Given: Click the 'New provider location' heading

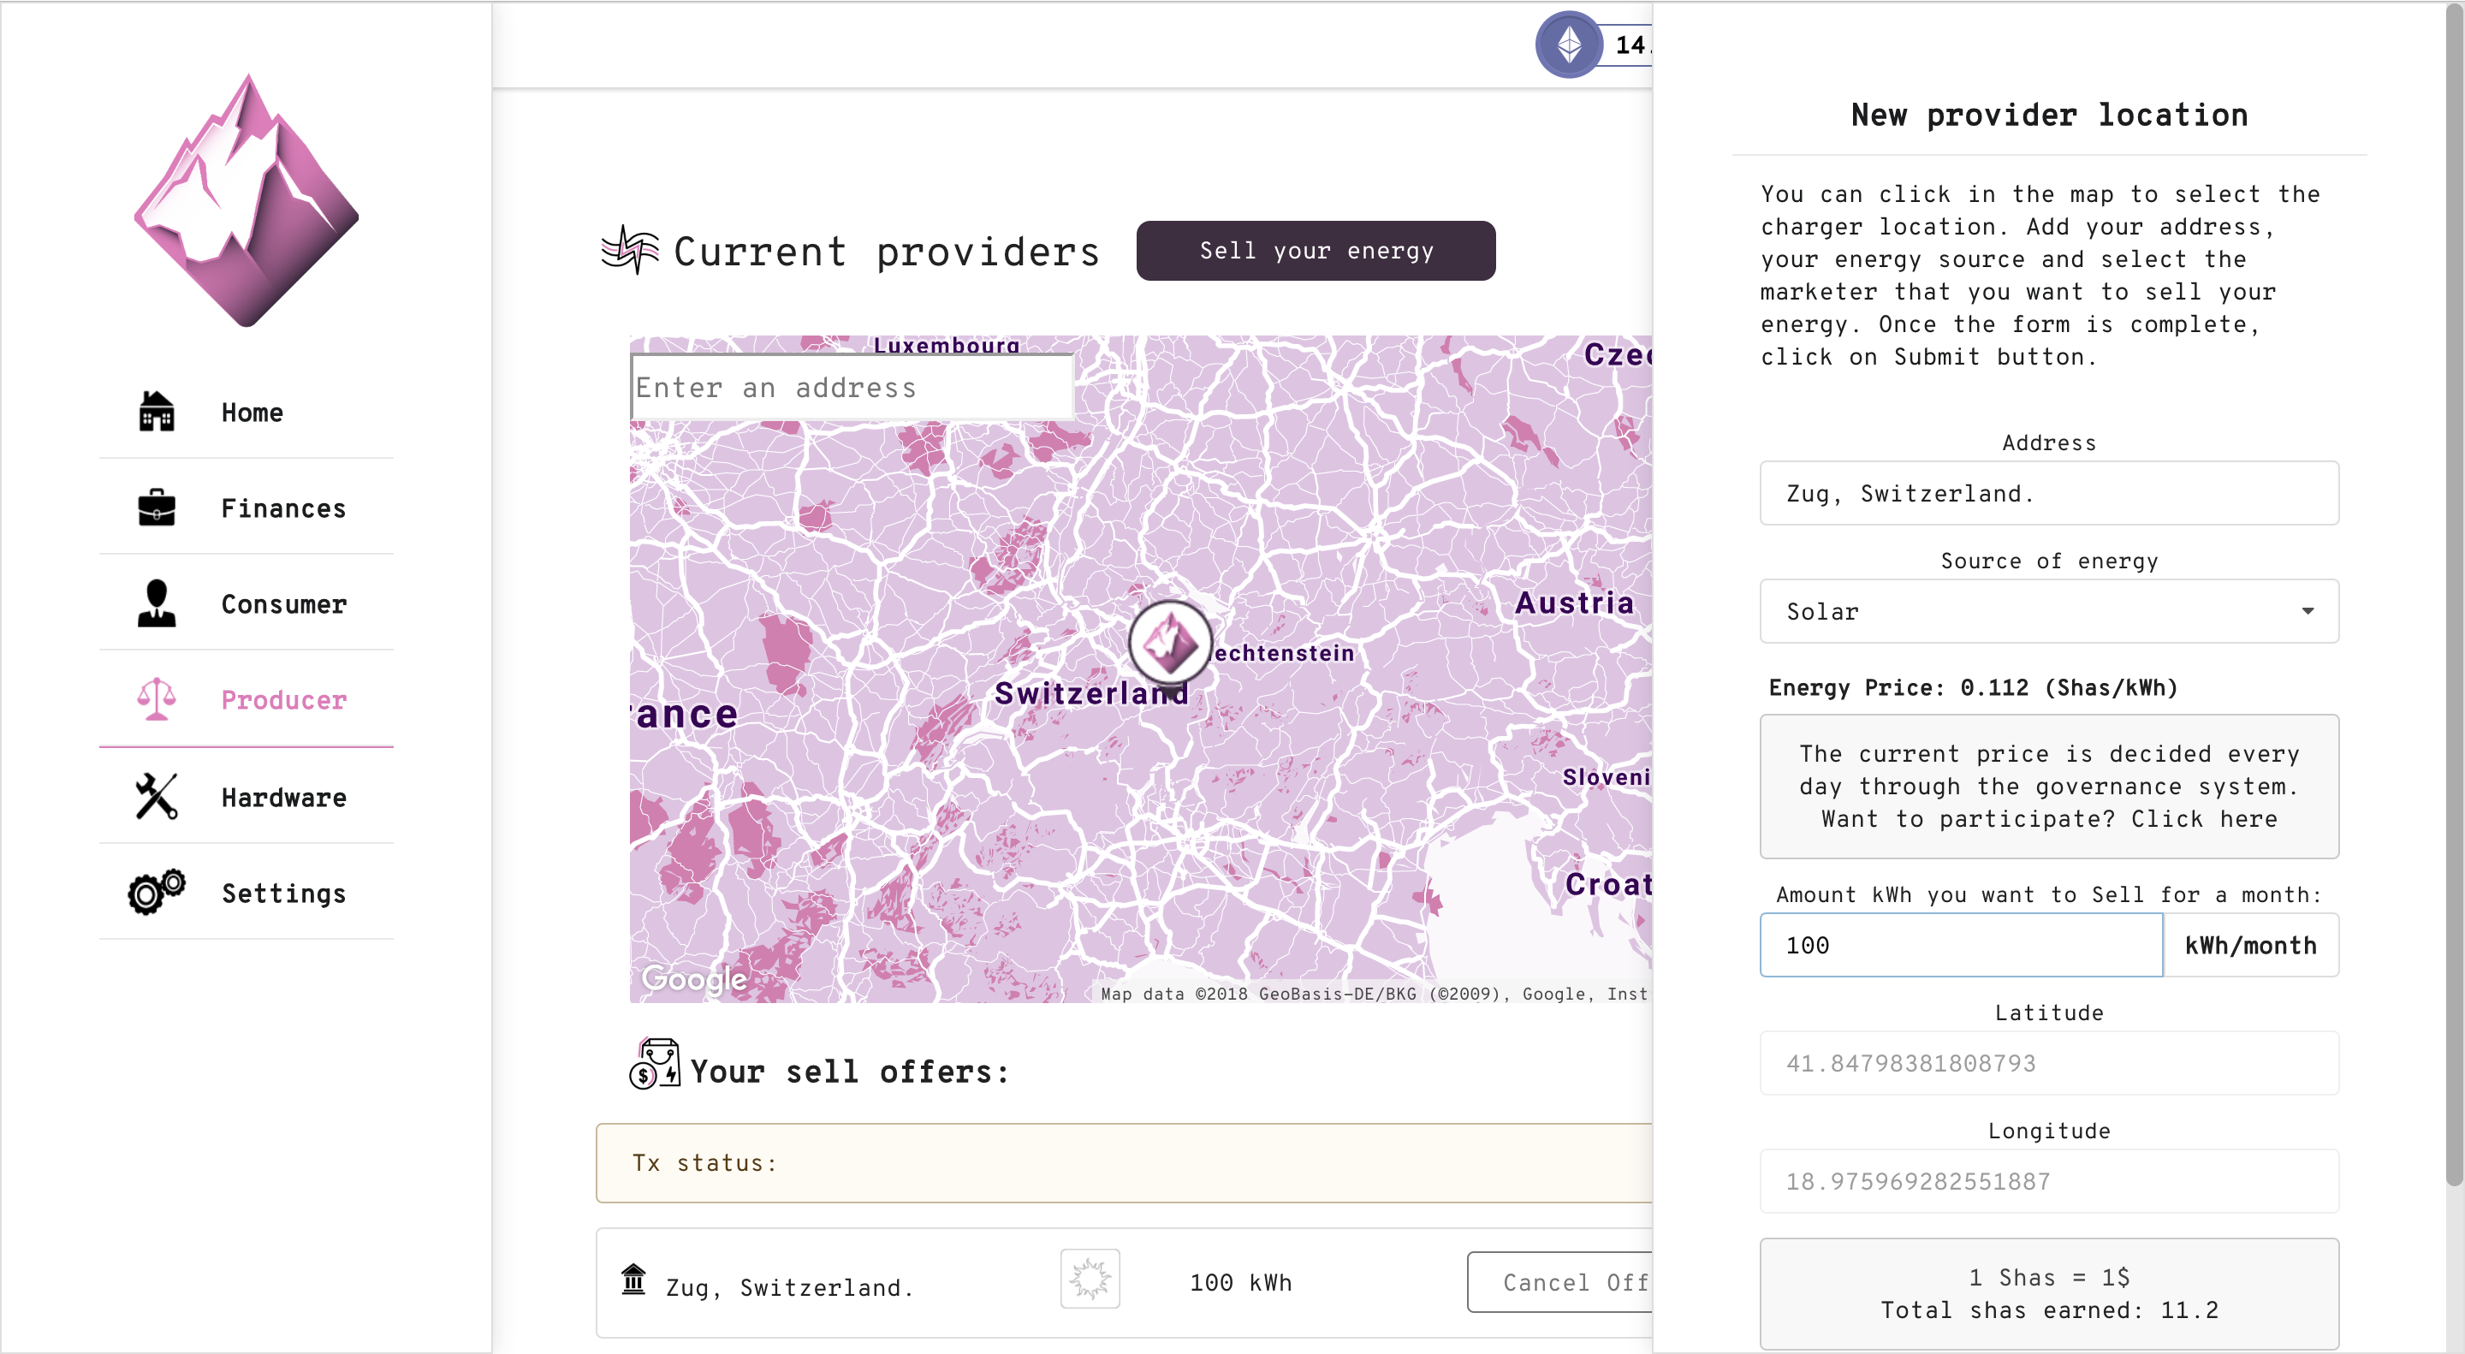Looking at the screenshot, I should click(2049, 115).
